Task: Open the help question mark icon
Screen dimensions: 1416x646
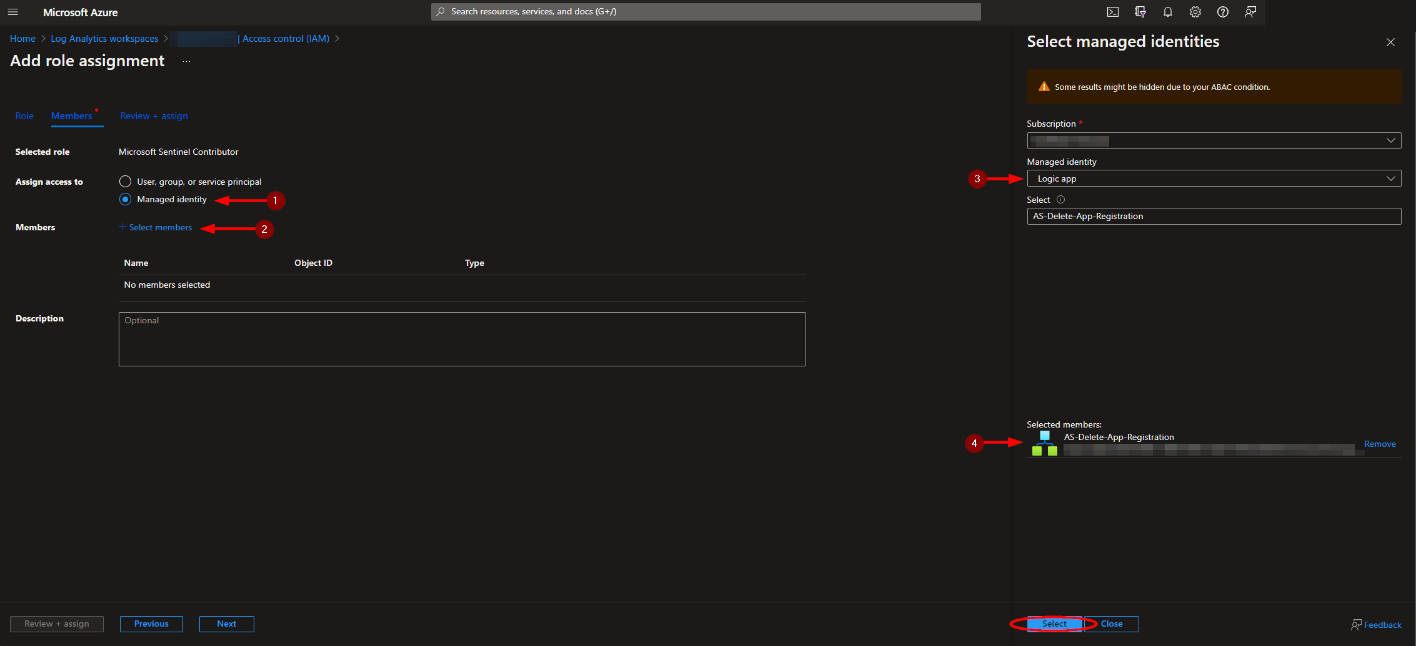Action: pos(1223,12)
